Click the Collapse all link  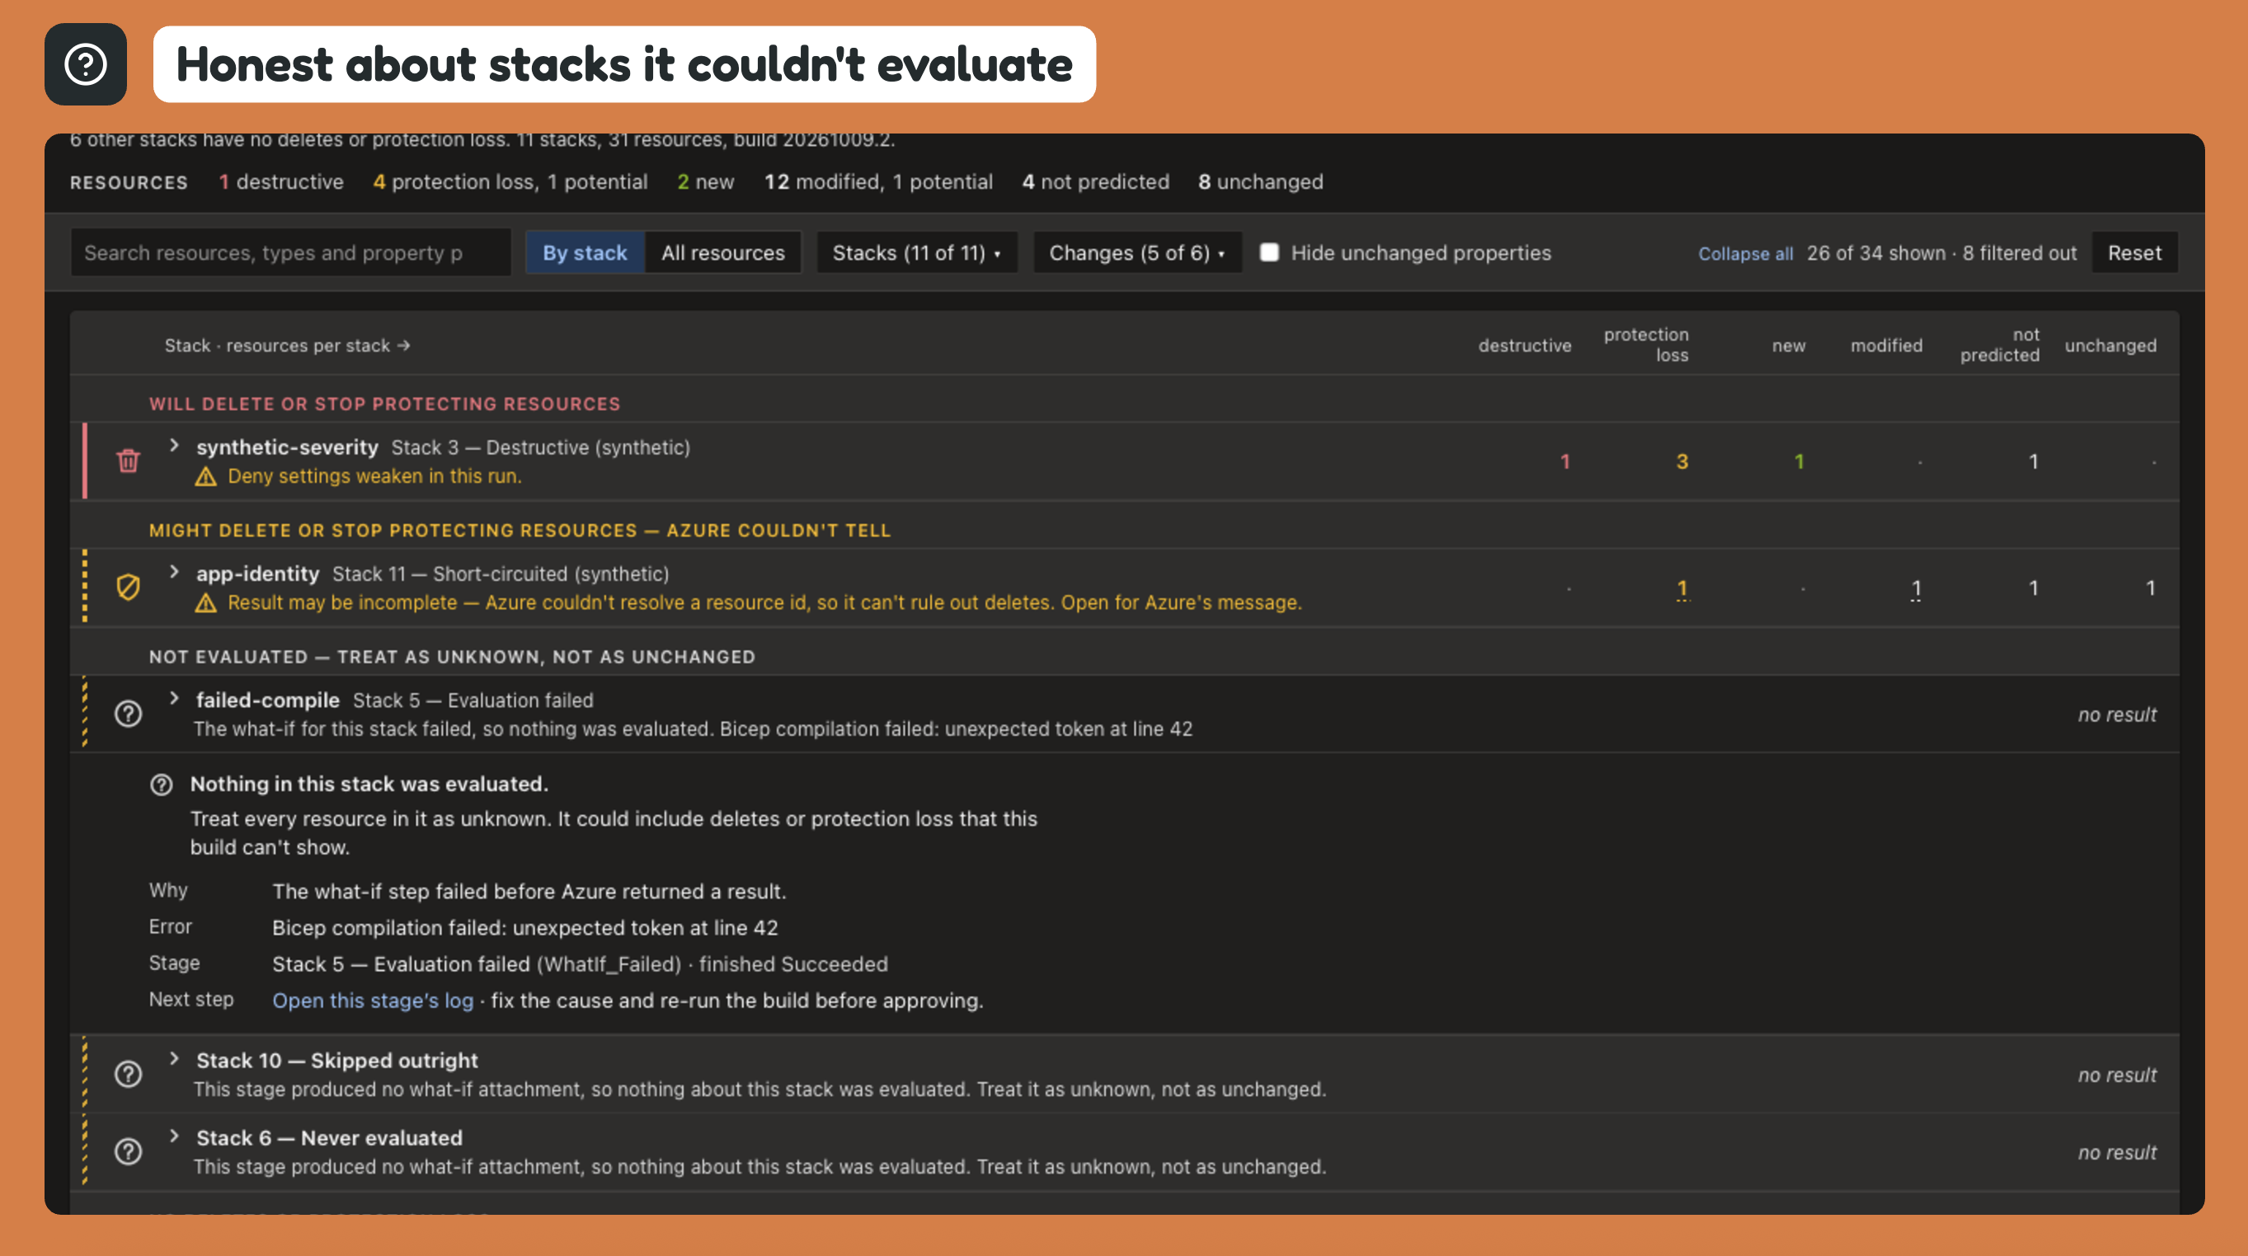point(1745,254)
